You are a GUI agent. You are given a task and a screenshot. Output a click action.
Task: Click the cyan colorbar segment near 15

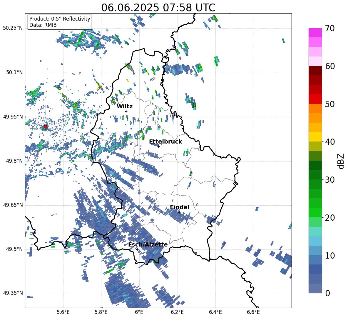(x=315, y=232)
